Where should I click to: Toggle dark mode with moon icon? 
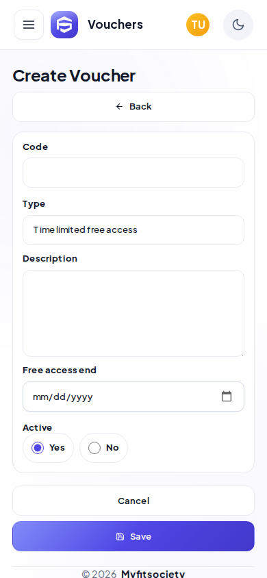click(x=238, y=25)
